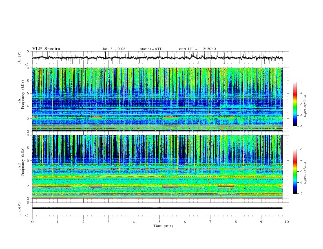Image resolution: width=323 pixels, height=249 pixels.
Task: Click time axis tick label '3'
Action: coord(108,222)
